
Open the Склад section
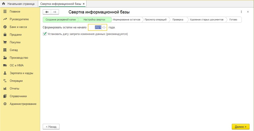click(20, 50)
